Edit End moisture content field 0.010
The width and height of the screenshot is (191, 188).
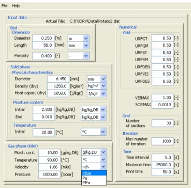pos(44,117)
